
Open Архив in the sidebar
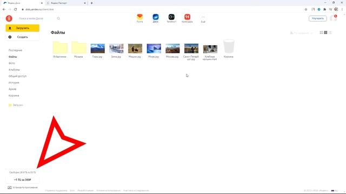pyautogui.click(x=12, y=89)
